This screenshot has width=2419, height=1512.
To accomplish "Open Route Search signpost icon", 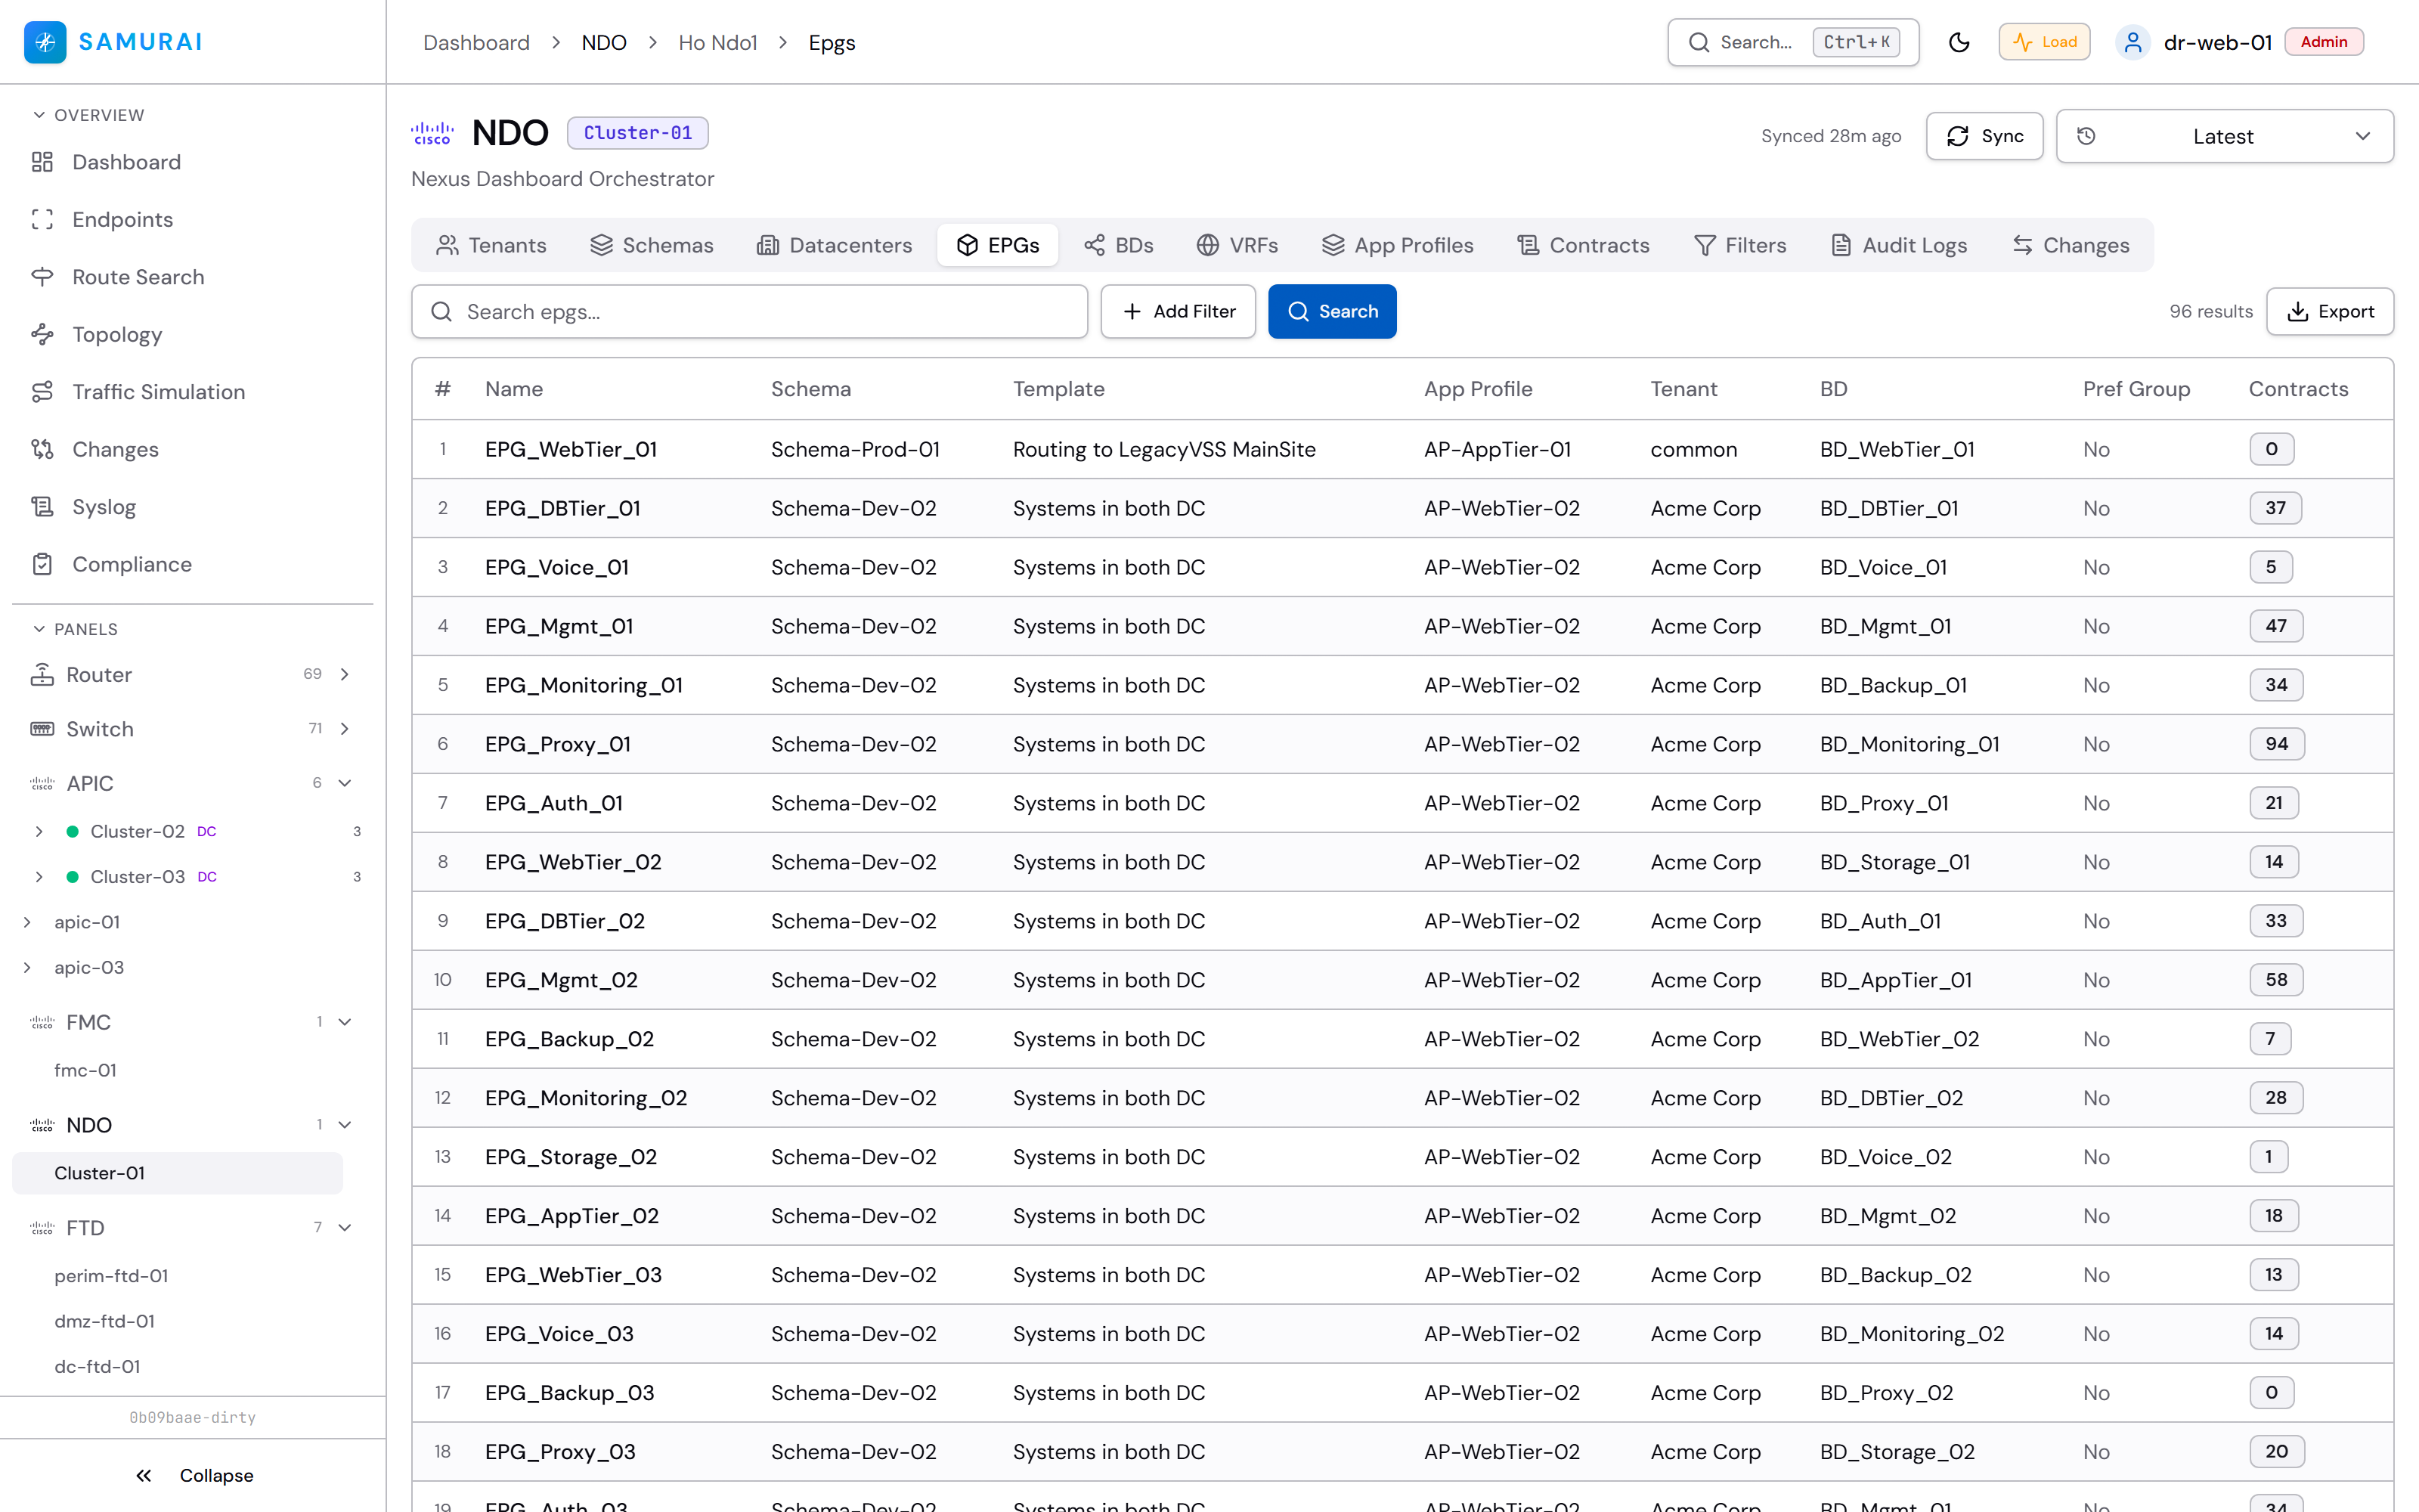I will click(x=42, y=277).
